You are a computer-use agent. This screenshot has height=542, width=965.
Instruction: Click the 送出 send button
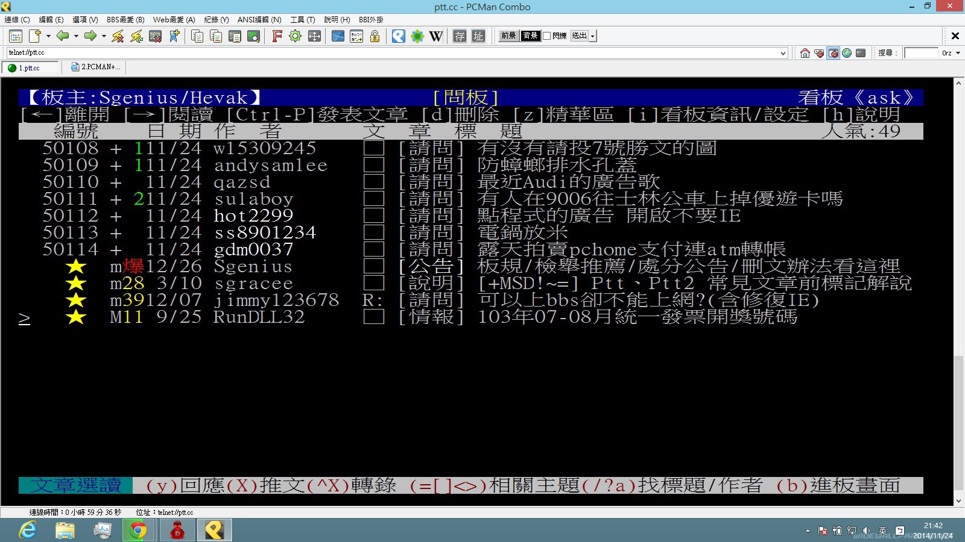(x=580, y=36)
